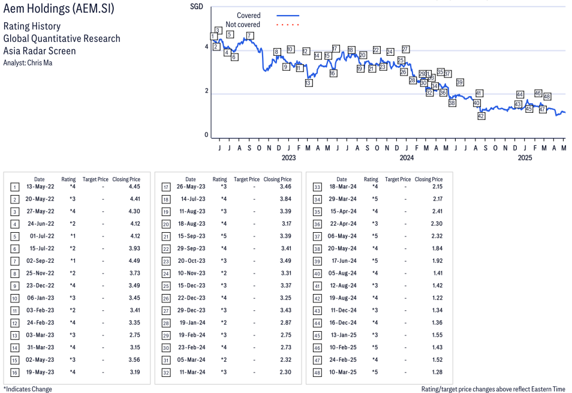The height and width of the screenshot is (393, 572).
Task: Click numbered box 17 in the second table
Action: click(166, 188)
